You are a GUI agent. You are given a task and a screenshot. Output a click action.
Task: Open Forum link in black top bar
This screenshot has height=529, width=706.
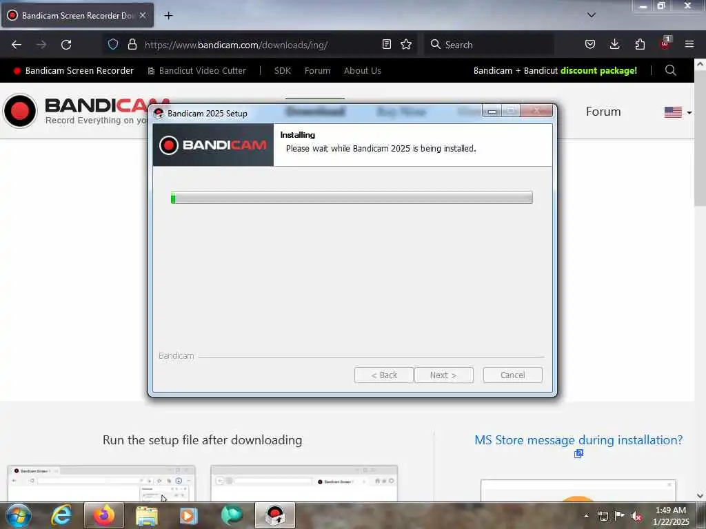click(x=317, y=71)
